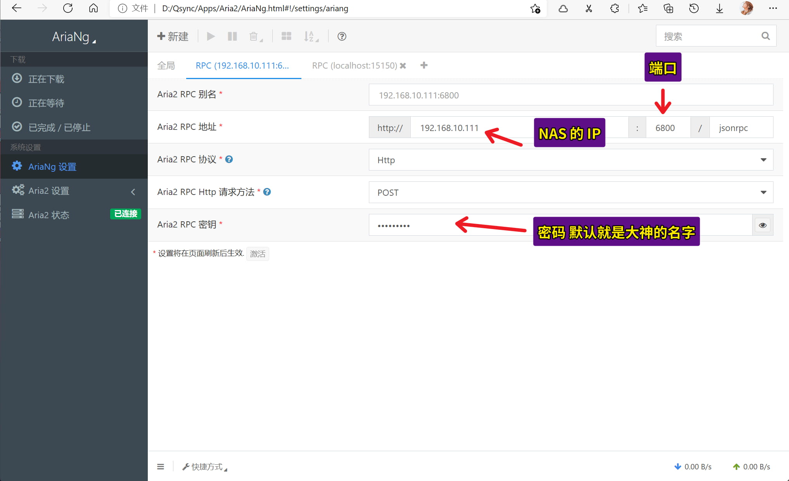Open the Aria2 RPC 协议 dropdown

763,159
